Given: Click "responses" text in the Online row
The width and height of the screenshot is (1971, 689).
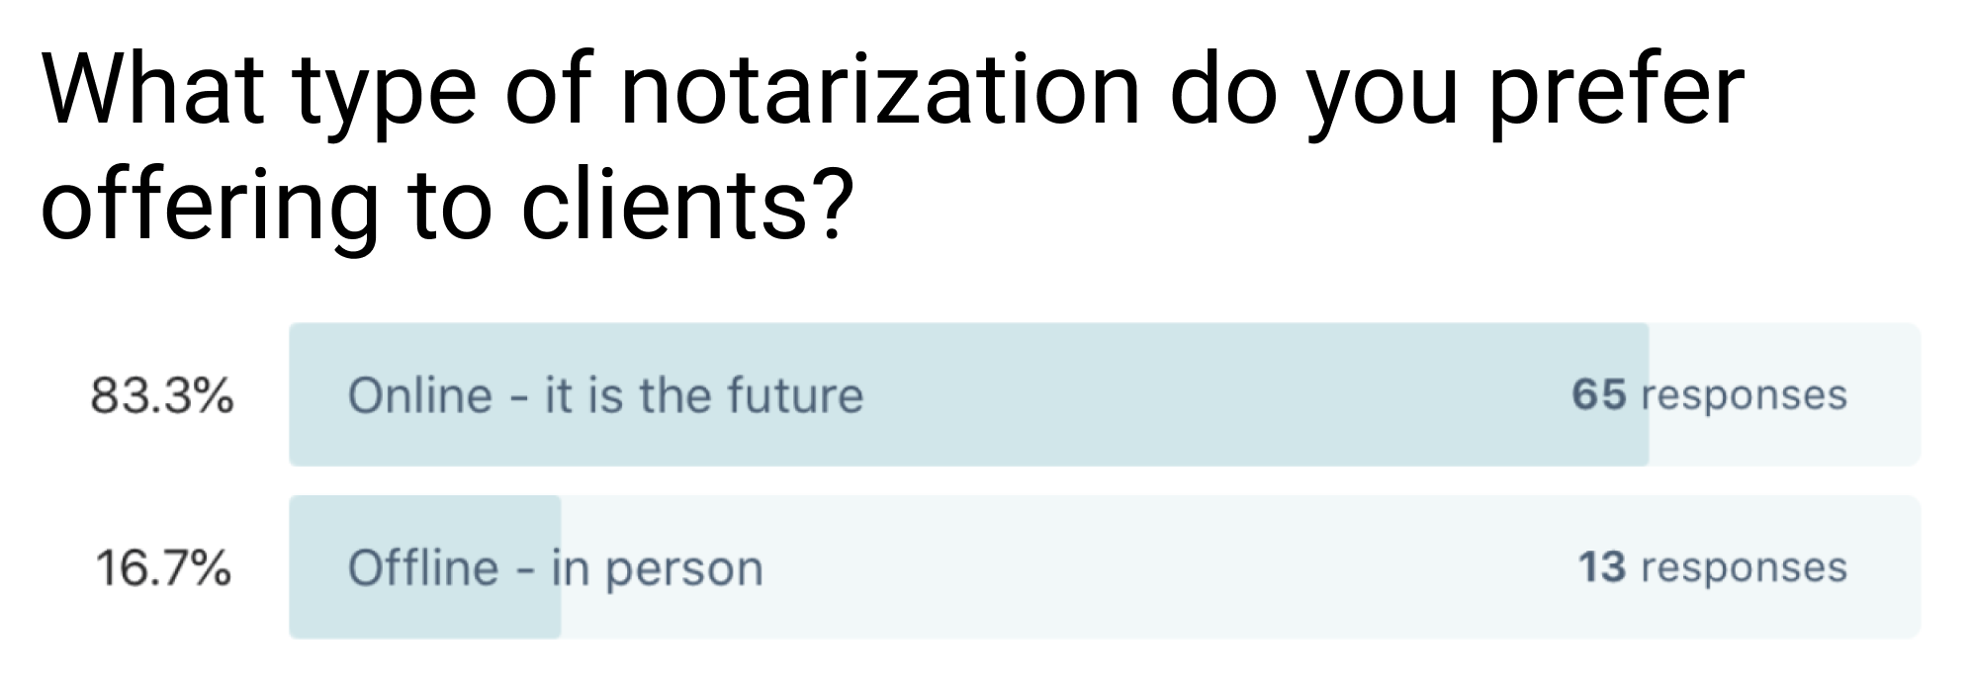Looking at the screenshot, I should (1745, 395).
